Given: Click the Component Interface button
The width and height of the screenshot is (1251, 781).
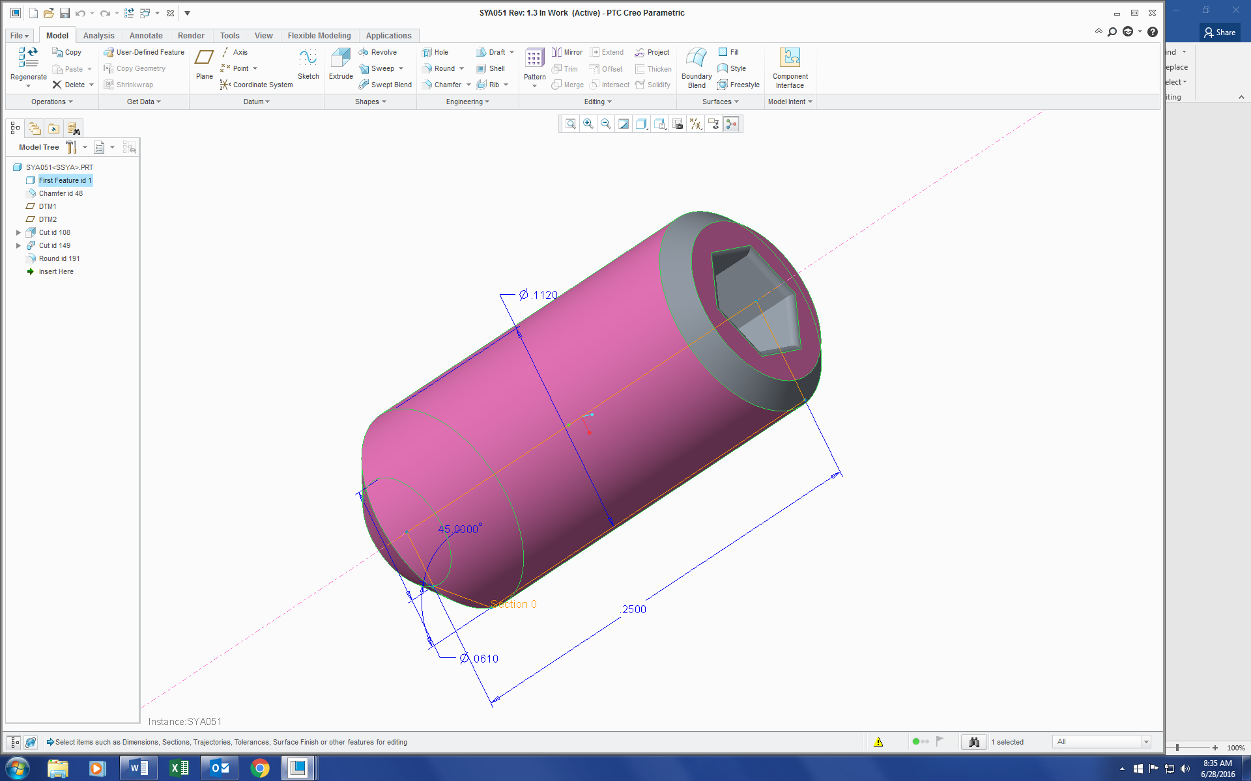Looking at the screenshot, I should [x=790, y=67].
